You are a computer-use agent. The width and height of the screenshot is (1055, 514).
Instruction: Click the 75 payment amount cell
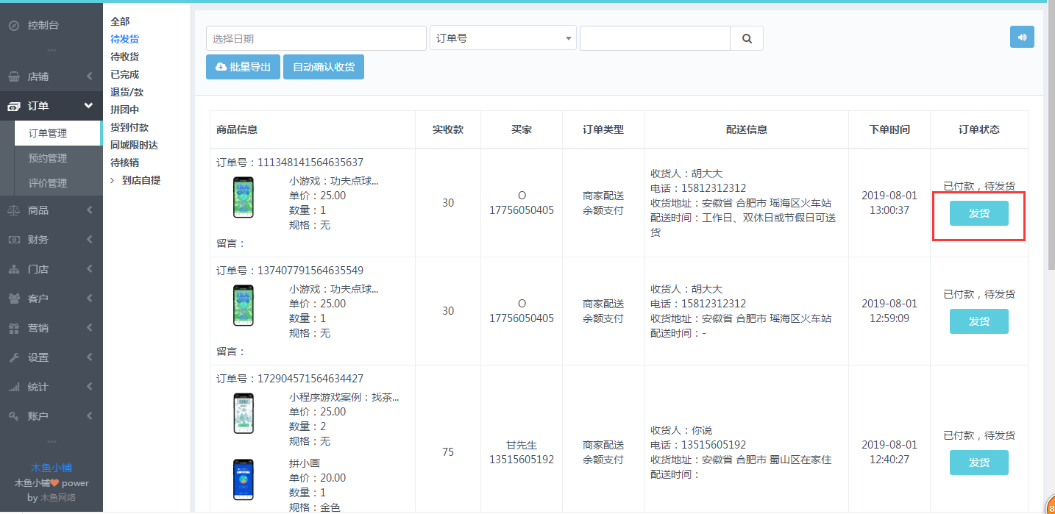click(448, 452)
